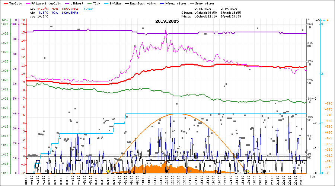This screenshot has width=335, height=186.
Task: Click the yellow sunset marker near 19:00
Action: click(248, 171)
